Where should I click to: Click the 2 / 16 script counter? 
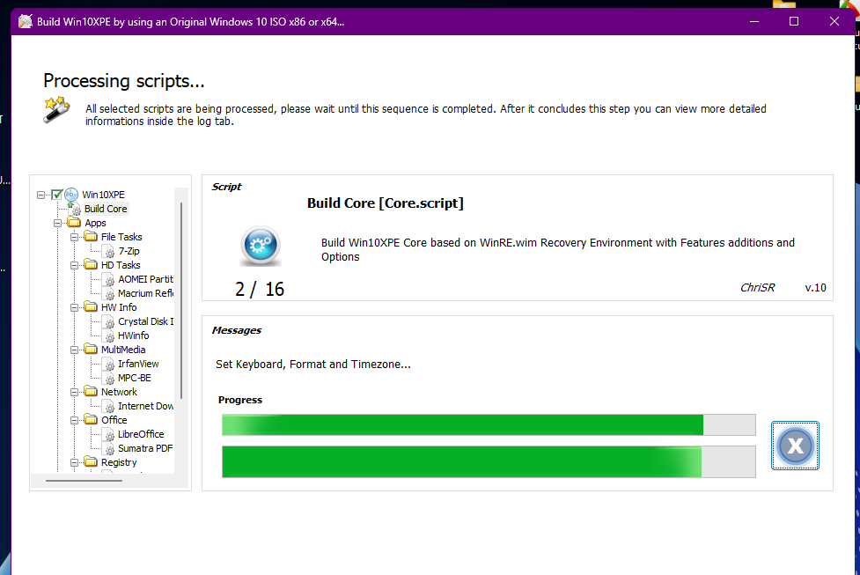click(x=260, y=289)
